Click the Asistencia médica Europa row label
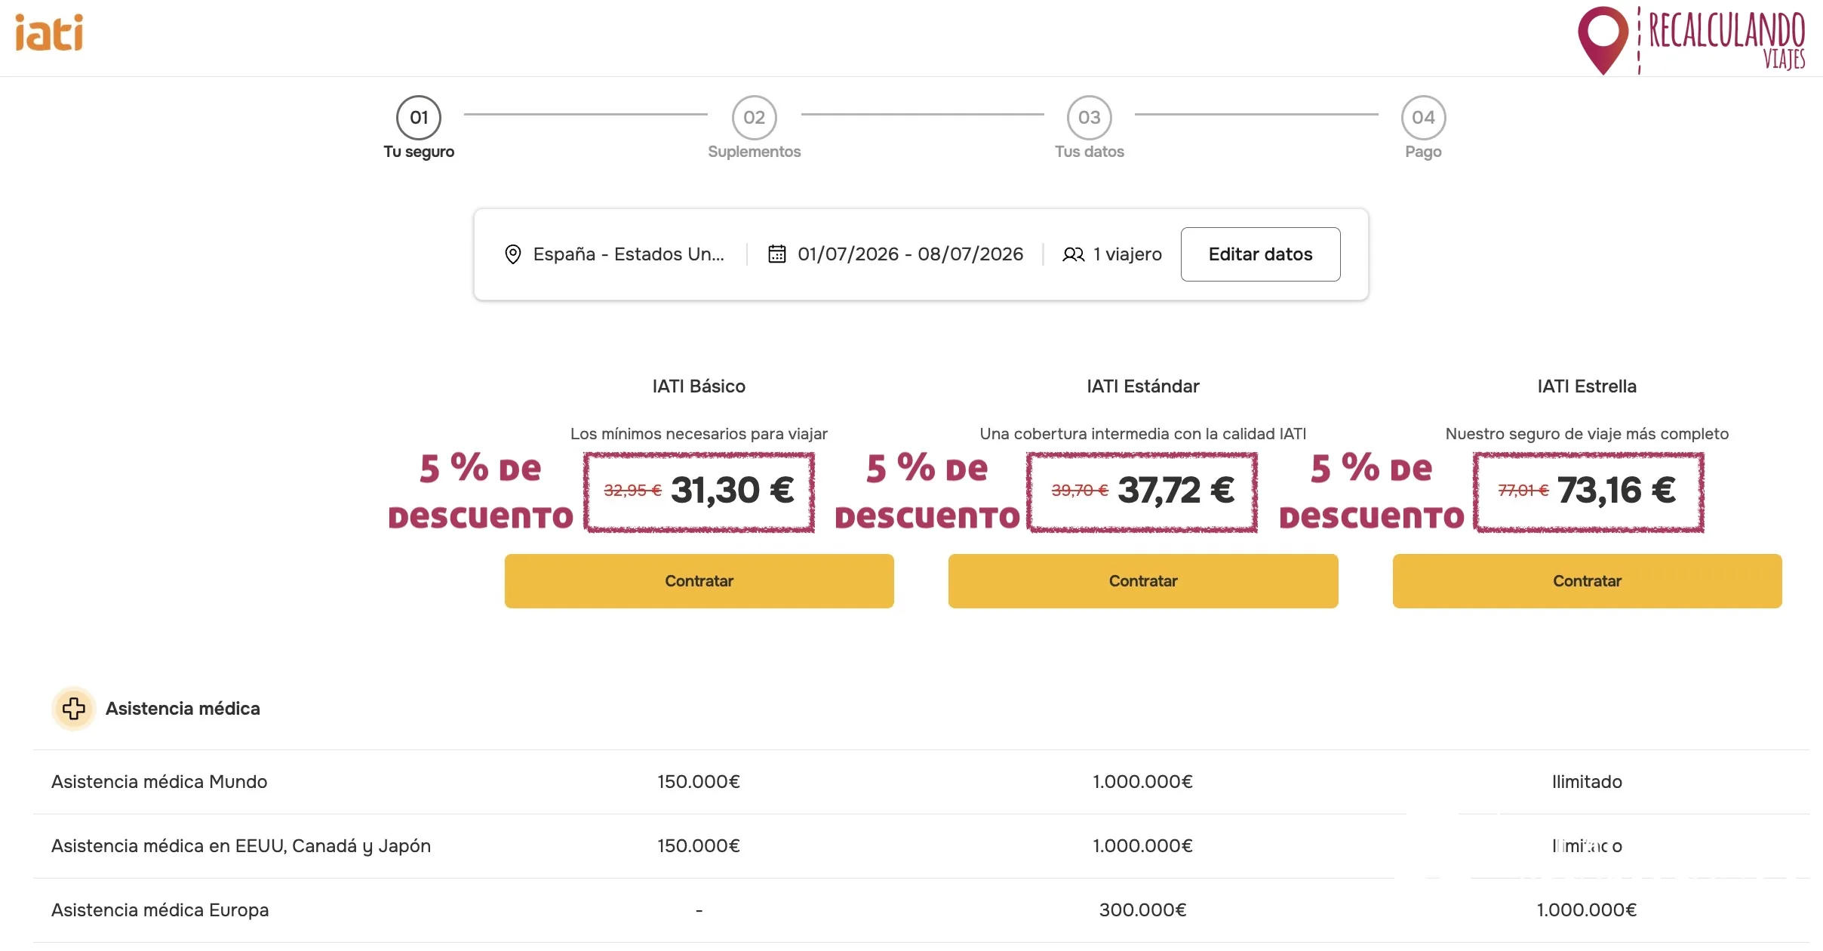Viewport: 1823px width, 951px height. click(160, 910)
